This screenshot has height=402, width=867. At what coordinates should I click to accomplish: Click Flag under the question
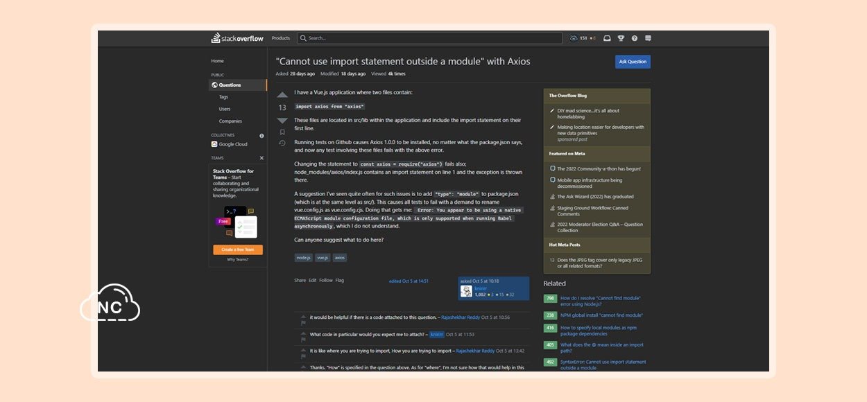(x=340, y=280)
